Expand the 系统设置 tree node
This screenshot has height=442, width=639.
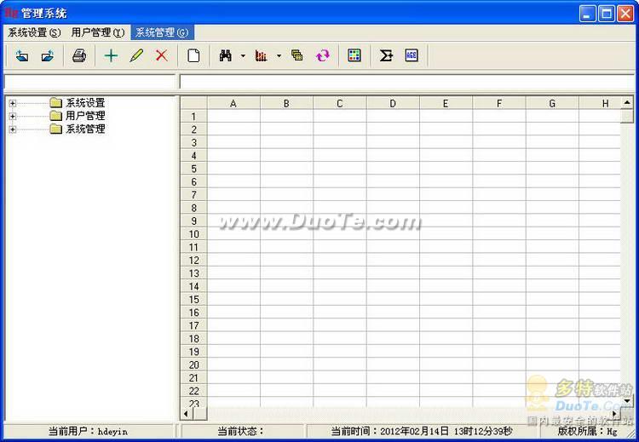point(13,103)
